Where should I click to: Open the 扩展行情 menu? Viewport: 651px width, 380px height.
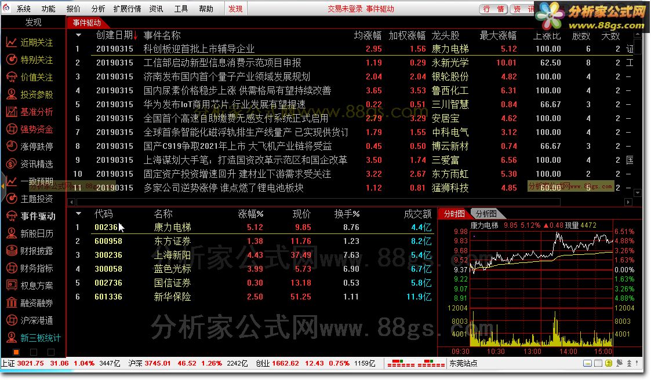[127, 9]
